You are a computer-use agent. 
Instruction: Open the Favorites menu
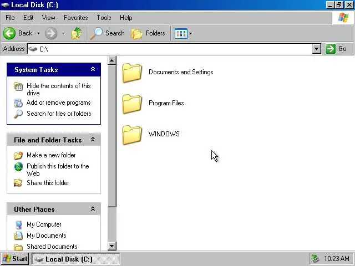(76, 18)
